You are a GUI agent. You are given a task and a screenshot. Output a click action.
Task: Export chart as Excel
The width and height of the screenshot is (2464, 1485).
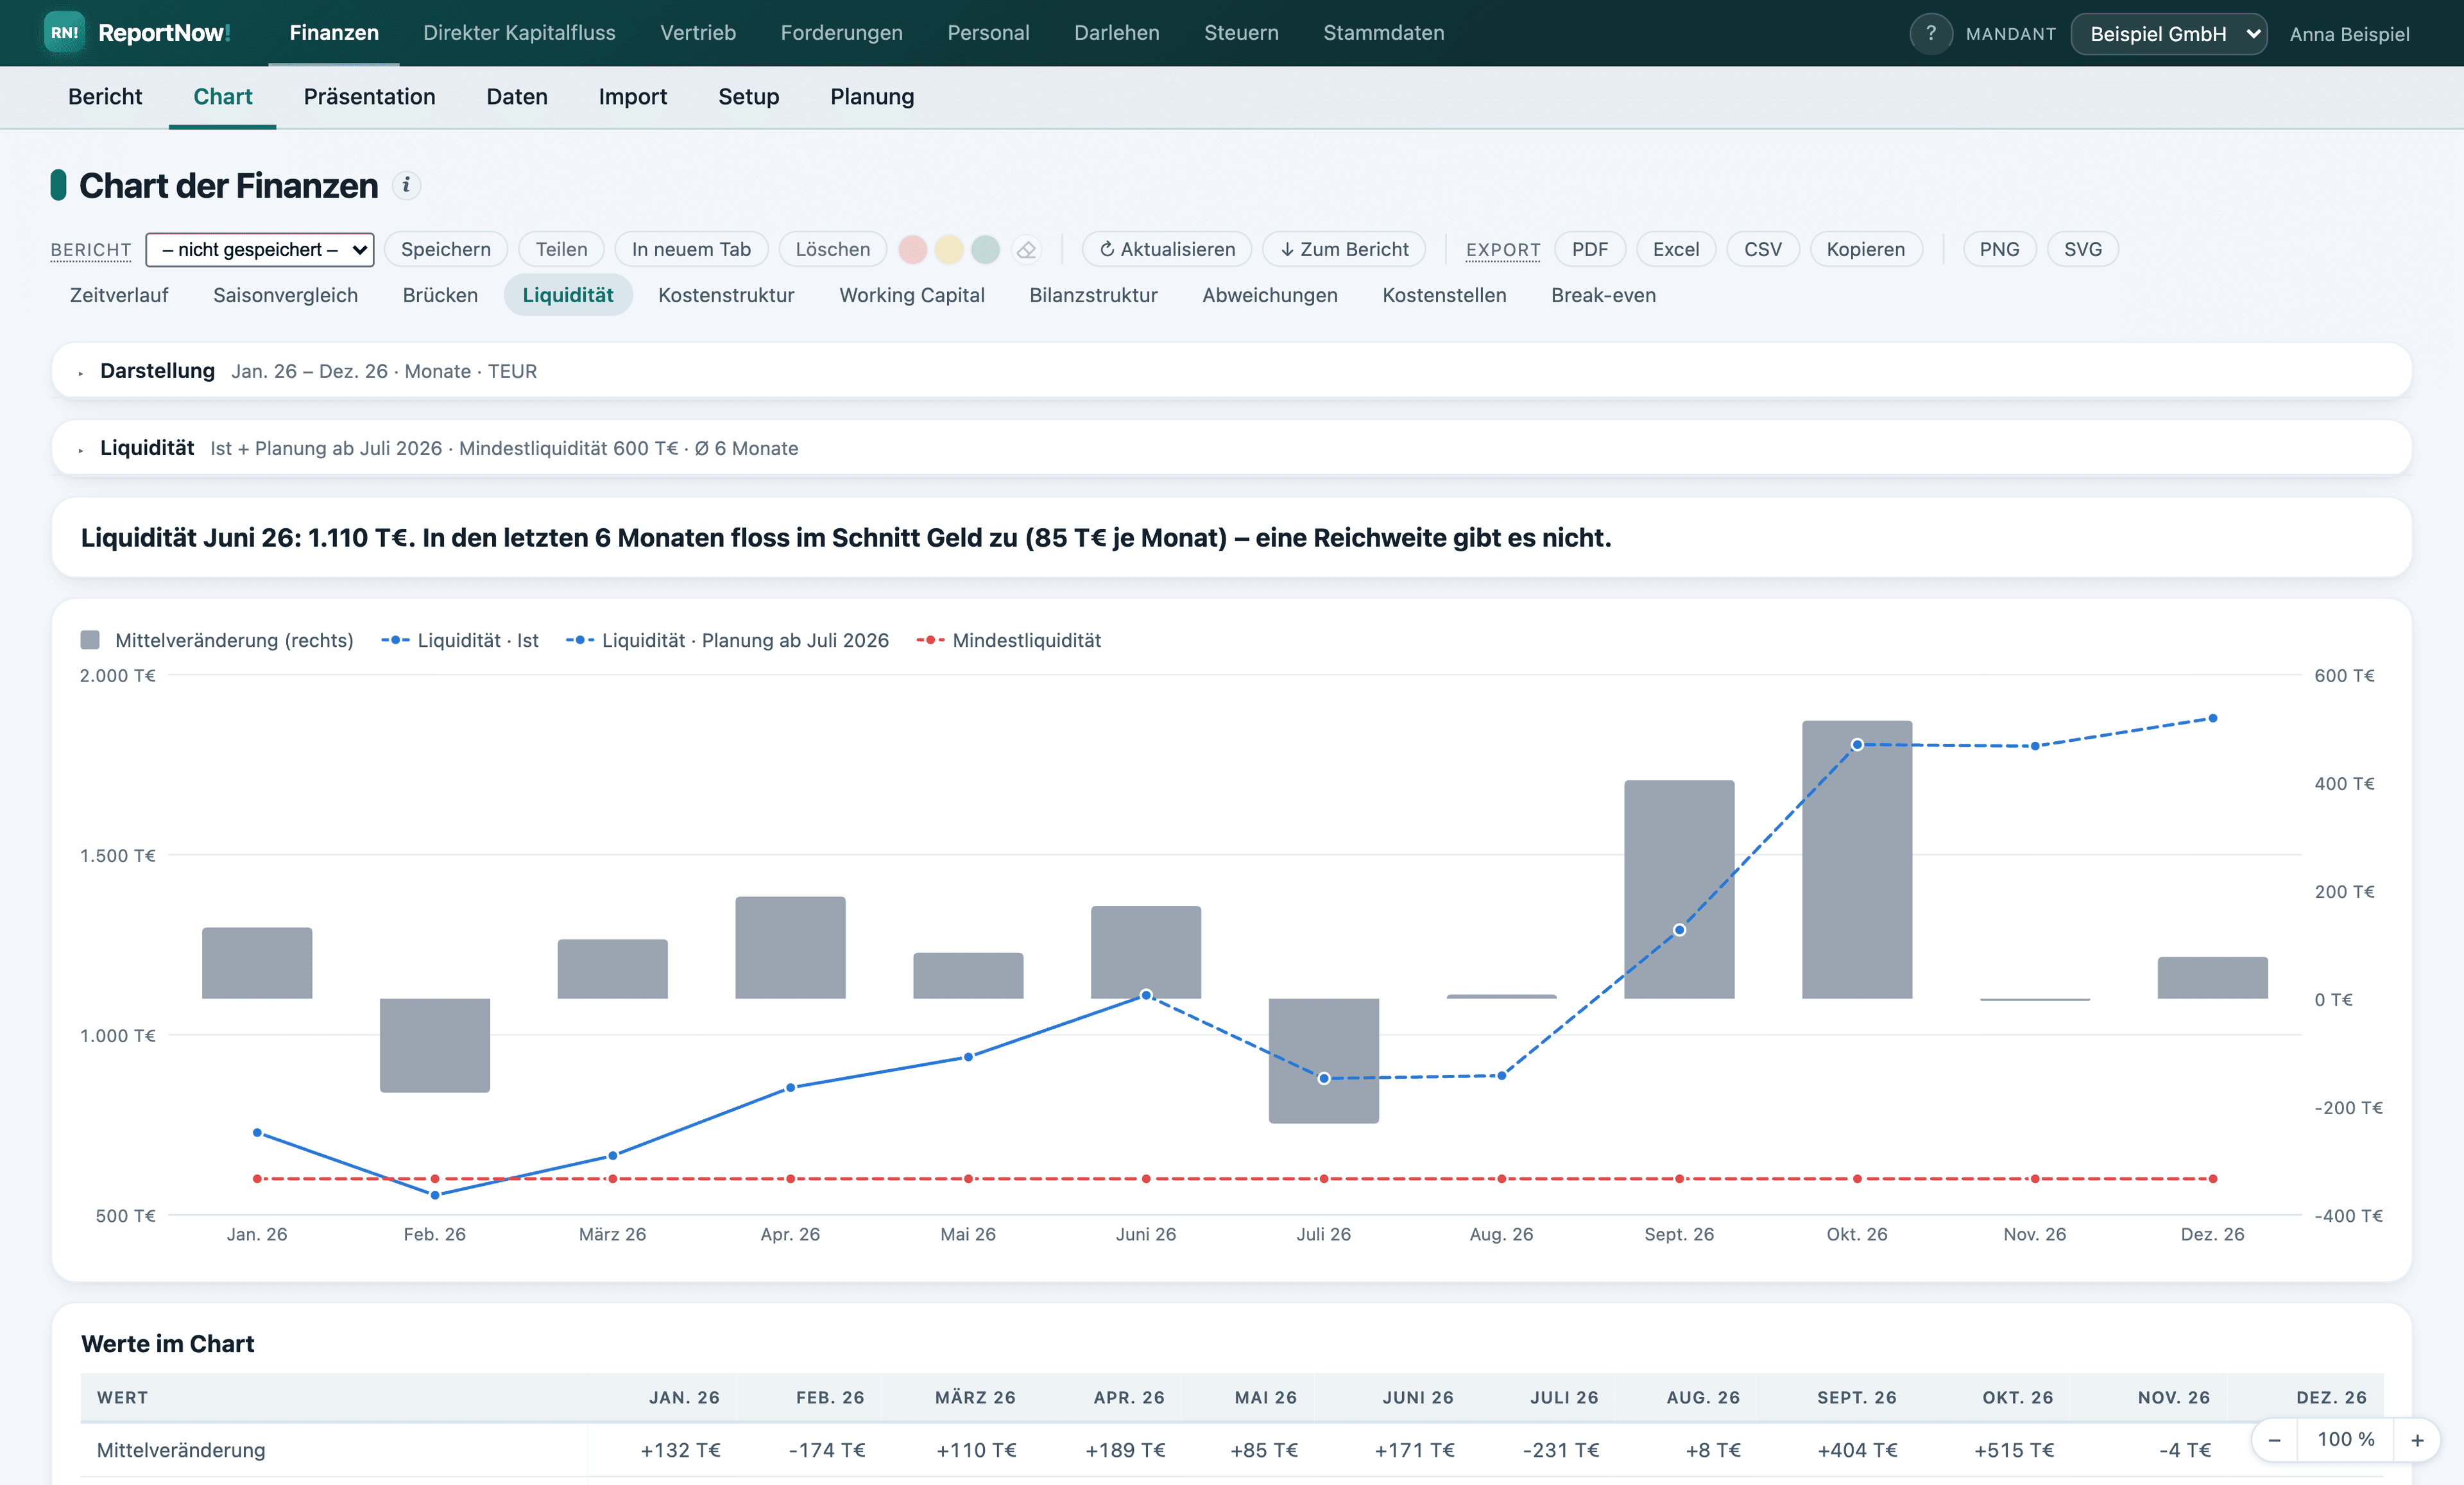tap(1676, 249)
